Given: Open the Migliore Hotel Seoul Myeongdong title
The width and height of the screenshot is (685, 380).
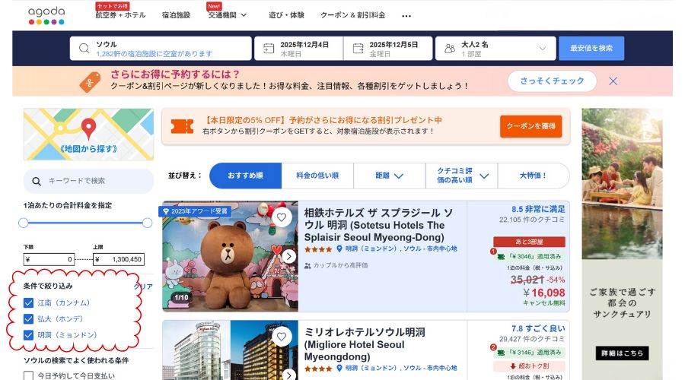Looking at the screenshot, I should 365,345.
